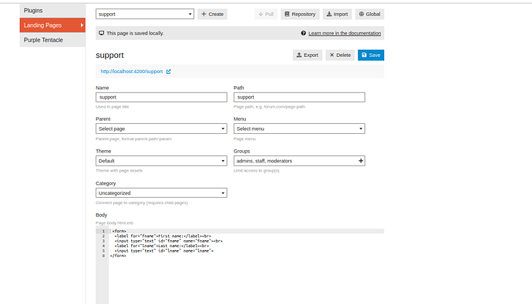
Task: Click the chevron arrow on Landing Pages
Action: click(82, 25)
